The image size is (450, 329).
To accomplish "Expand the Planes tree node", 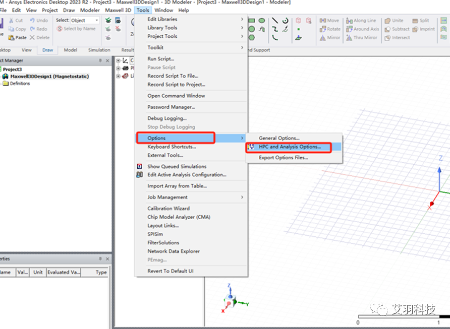I will pos(118,68).
